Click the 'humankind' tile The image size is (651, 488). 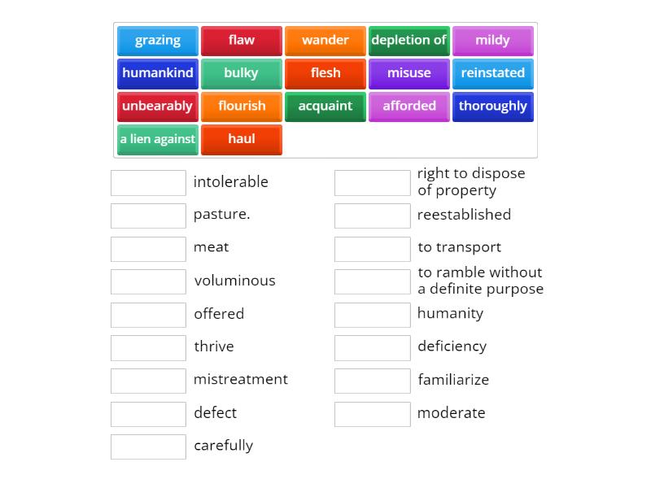[x=157, y=73]
